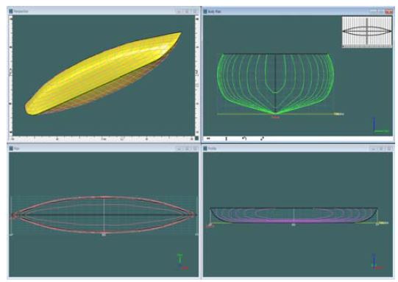
Task: Click the pink waterline outline in Plan view
Action: click(104, 215)
